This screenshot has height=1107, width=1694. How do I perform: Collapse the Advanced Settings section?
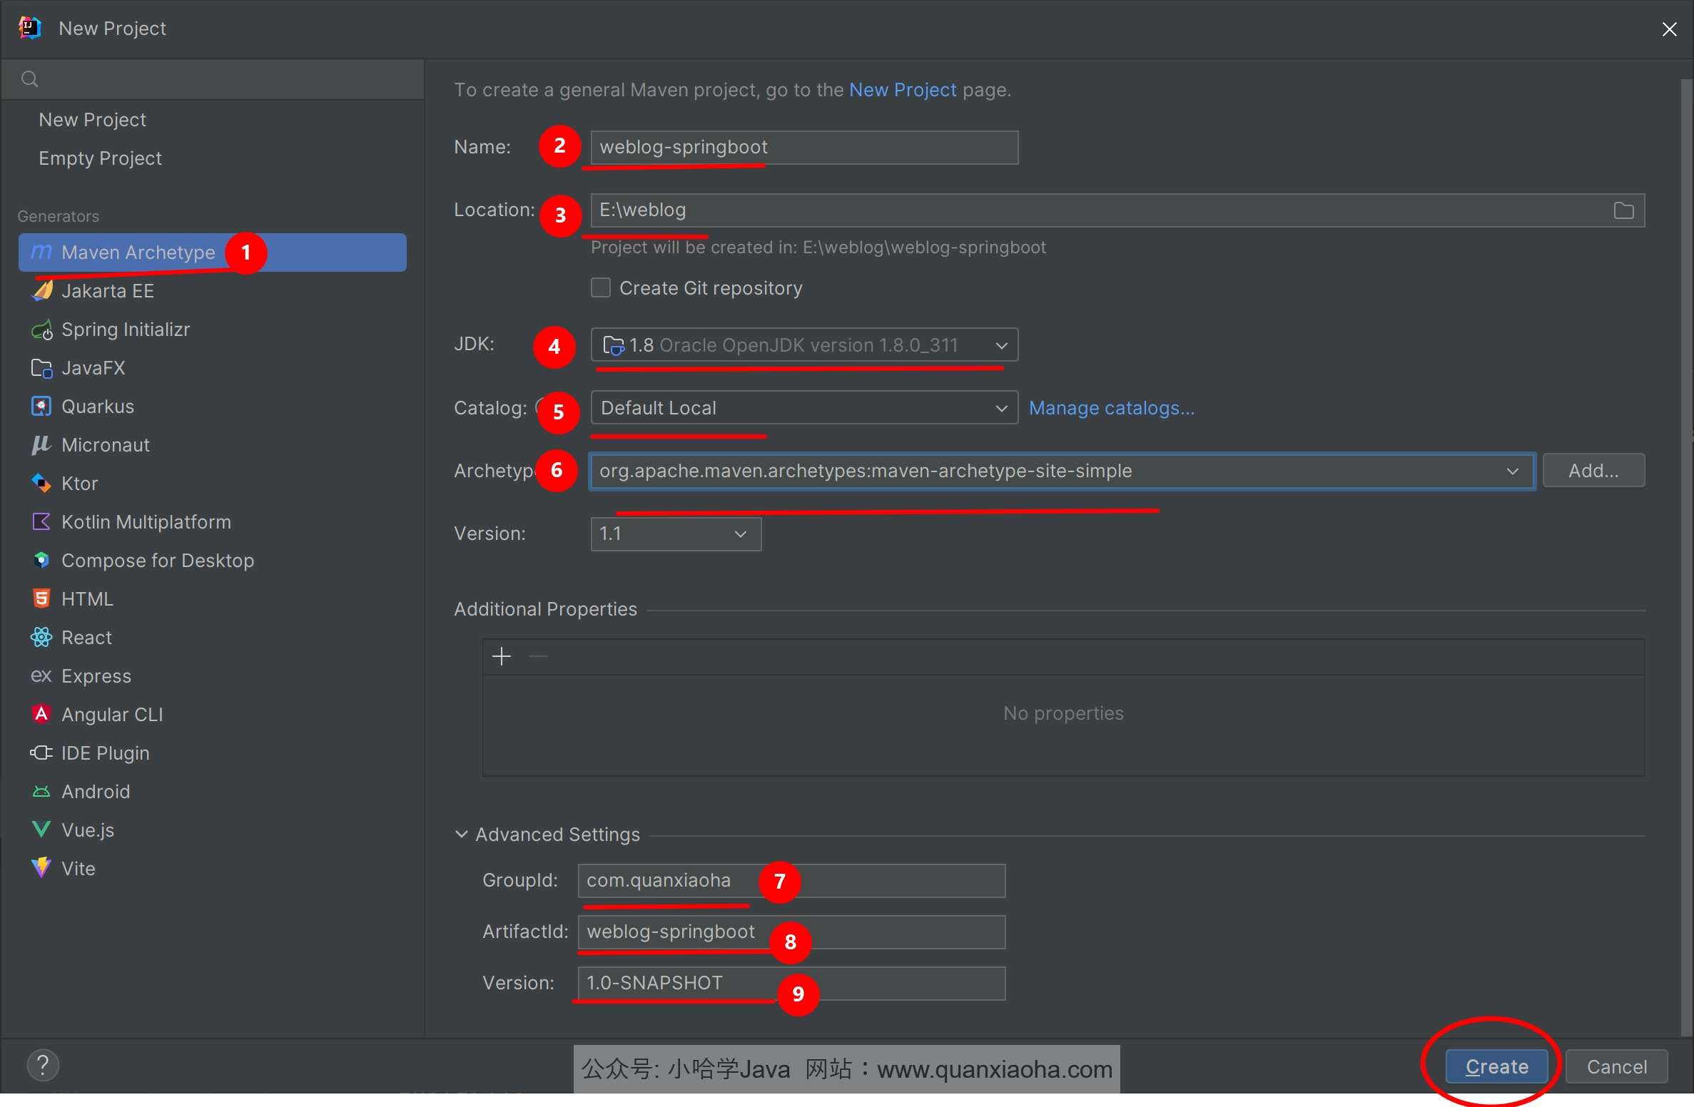pos(462,834)
